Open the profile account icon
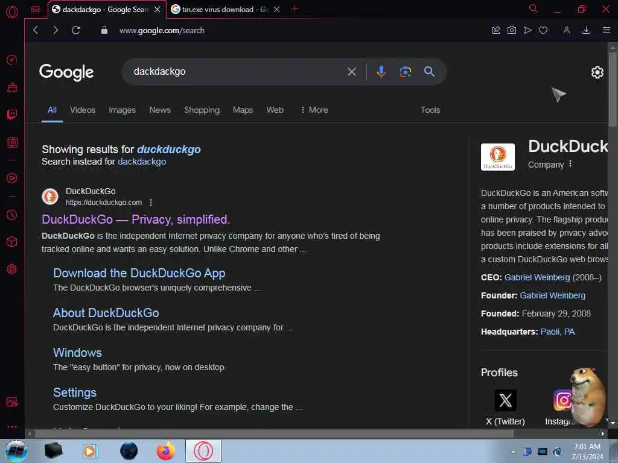The image size is (618, 463). pyautogui.click(x=566, y=30)
